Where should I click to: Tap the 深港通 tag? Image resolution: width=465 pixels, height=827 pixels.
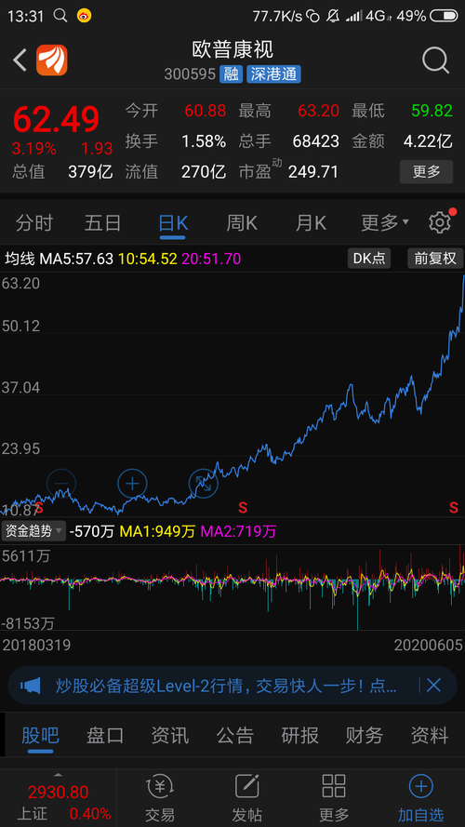(273, 73)
